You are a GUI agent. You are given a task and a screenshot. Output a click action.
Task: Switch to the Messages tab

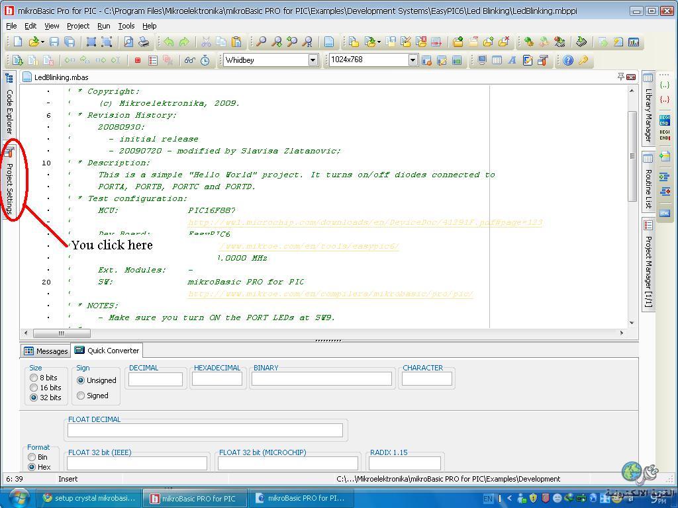tap(46, 351)
